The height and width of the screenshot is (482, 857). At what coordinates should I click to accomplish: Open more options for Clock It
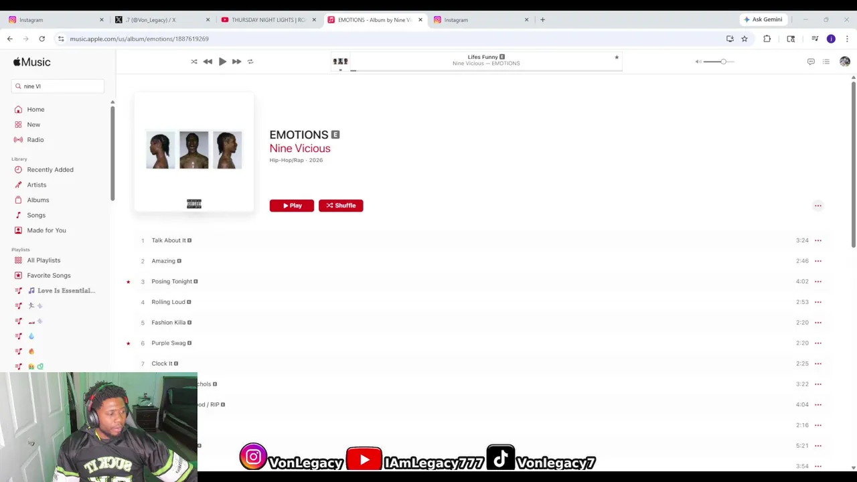[818, 364]
